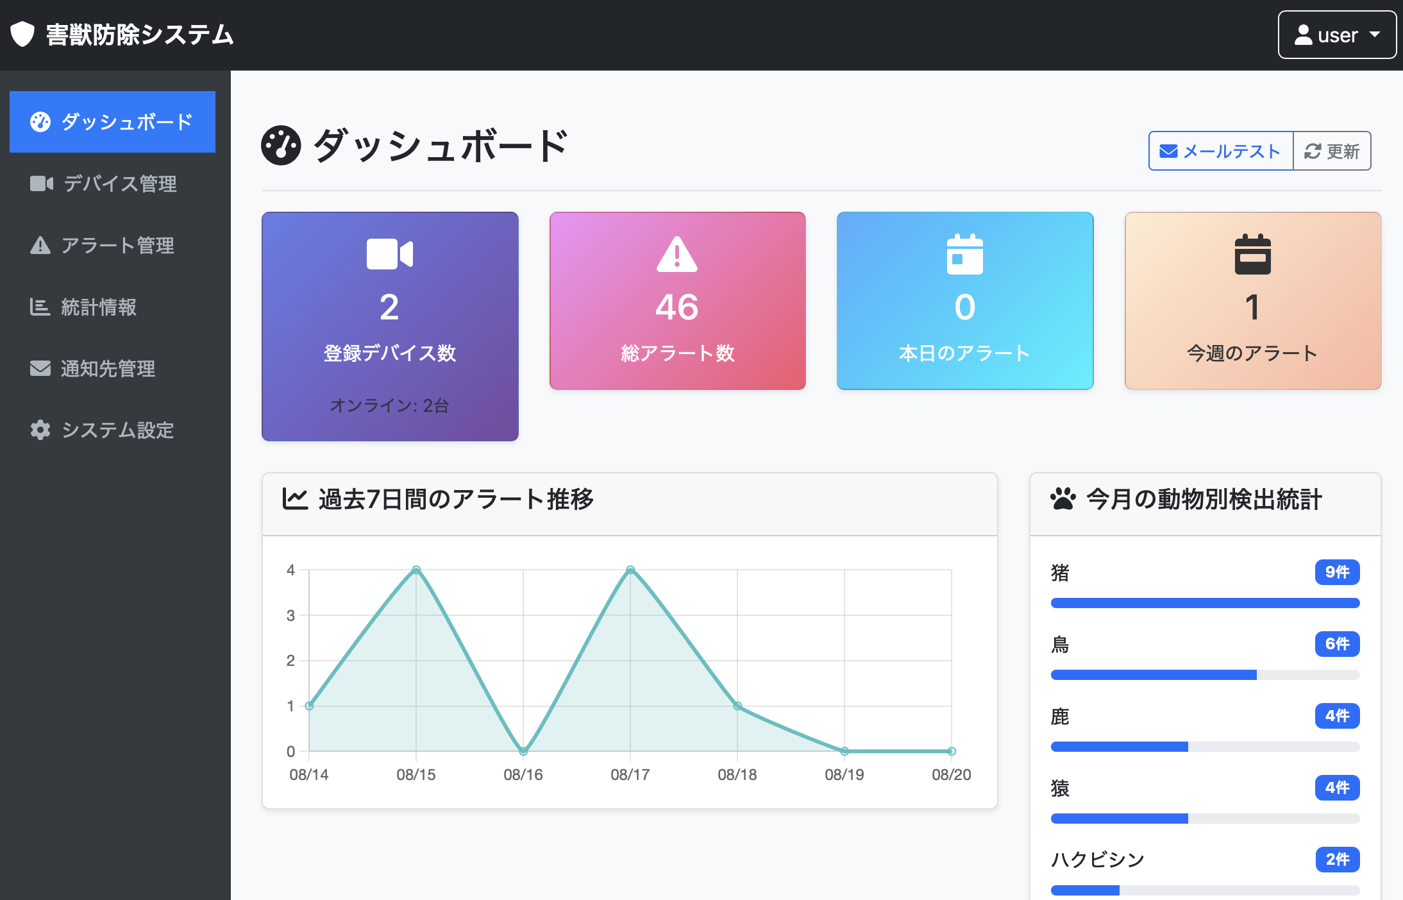Click the 08/20 data point on the chart

click(952, 751)
